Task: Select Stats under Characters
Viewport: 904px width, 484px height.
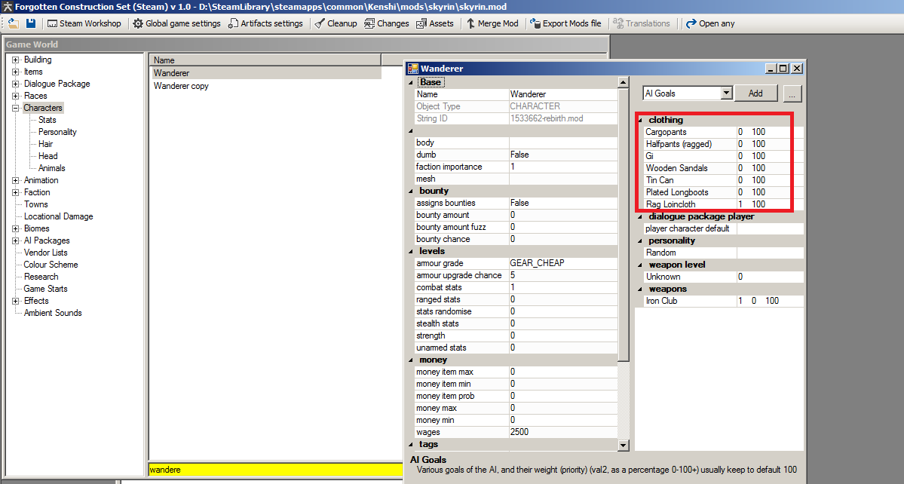Action: [x=47, y=120]
